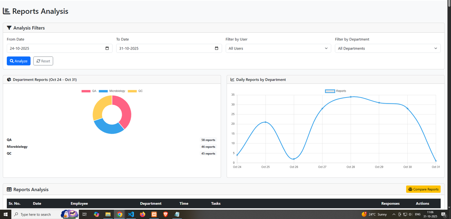This screenshot has height=219, width=451.
Task: Toggle the QC legend item in donut chart
Action: pos(135,91)
